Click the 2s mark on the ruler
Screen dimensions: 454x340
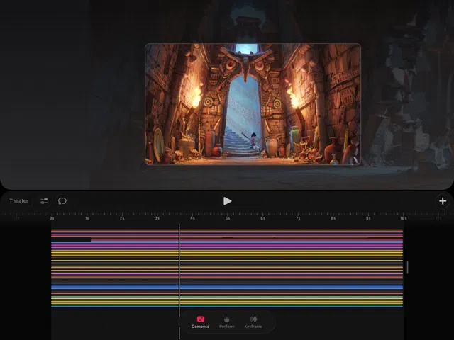[122, 218]
